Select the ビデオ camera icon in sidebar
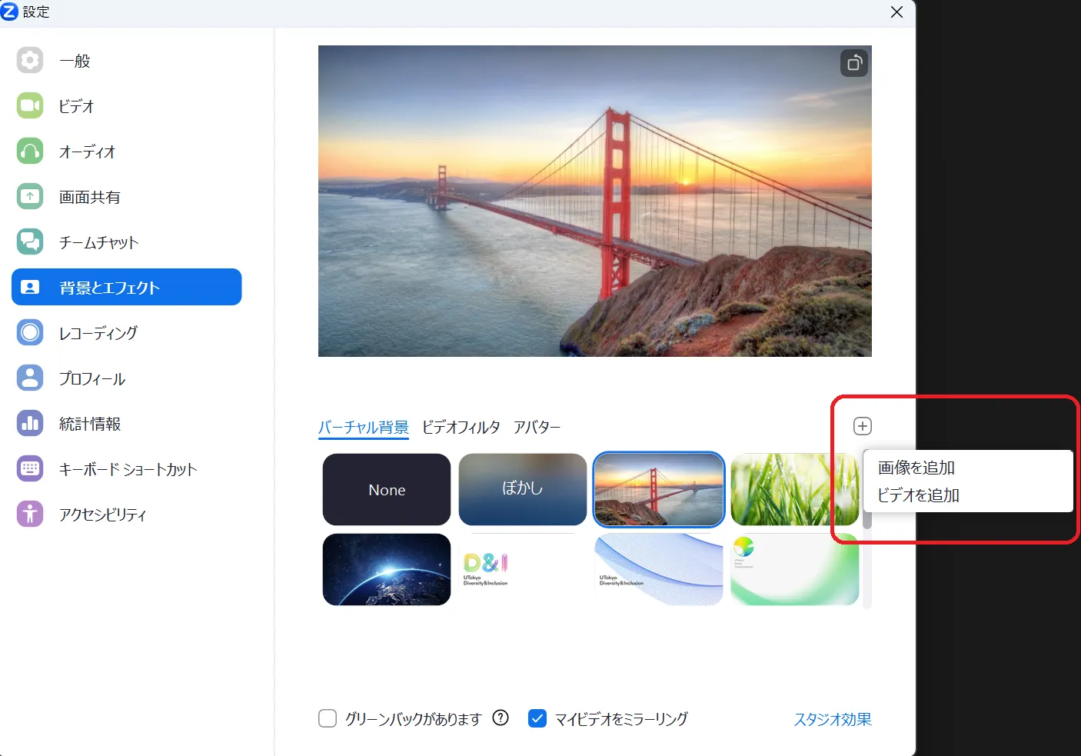1081x756 pixels. (30, 105)
